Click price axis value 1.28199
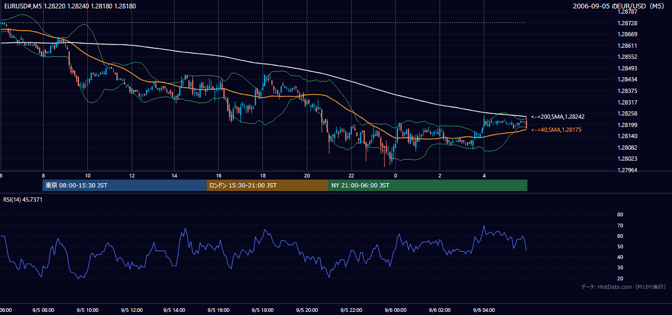672x315 pixels. pos(627,125)
